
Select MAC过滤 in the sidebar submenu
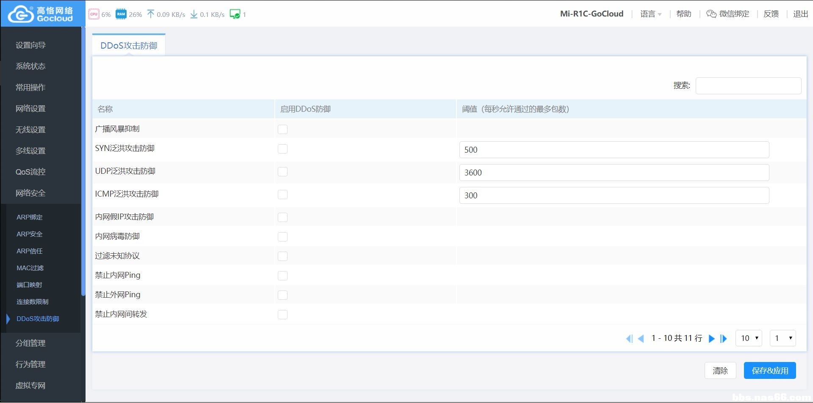point(30,268)
